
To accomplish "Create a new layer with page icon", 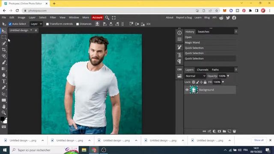I will (x=229, y=131).
